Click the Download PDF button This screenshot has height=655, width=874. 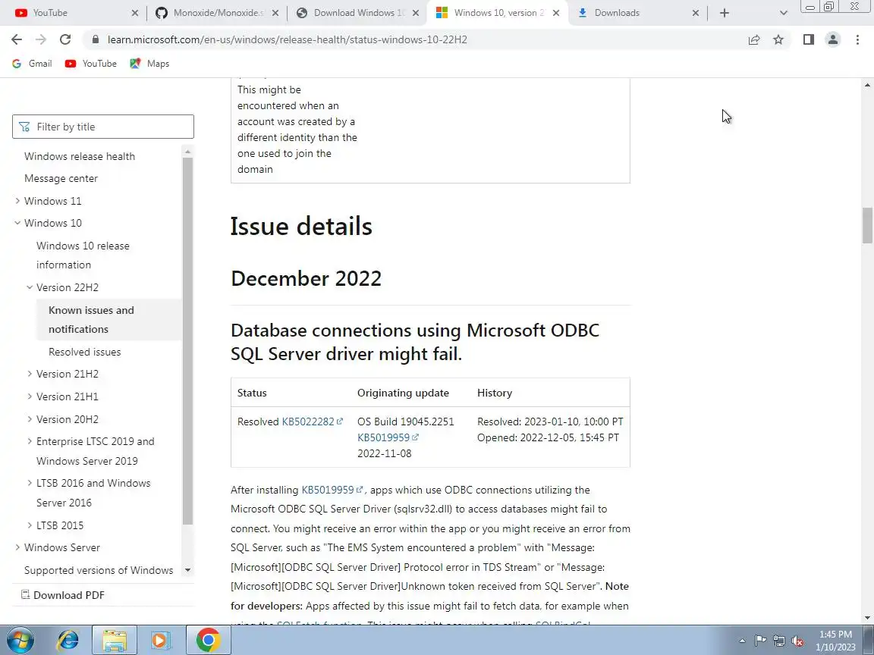pyautogui.click(x=63, y=595)
